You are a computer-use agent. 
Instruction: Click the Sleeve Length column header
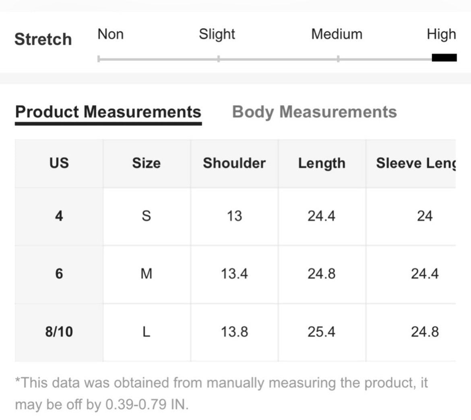416,163
